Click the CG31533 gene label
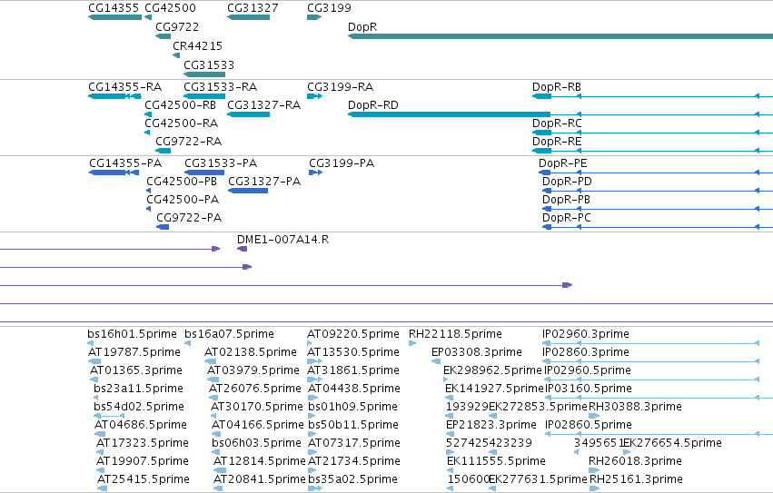Screen dimensions: 773x493 tap(209, 65)
